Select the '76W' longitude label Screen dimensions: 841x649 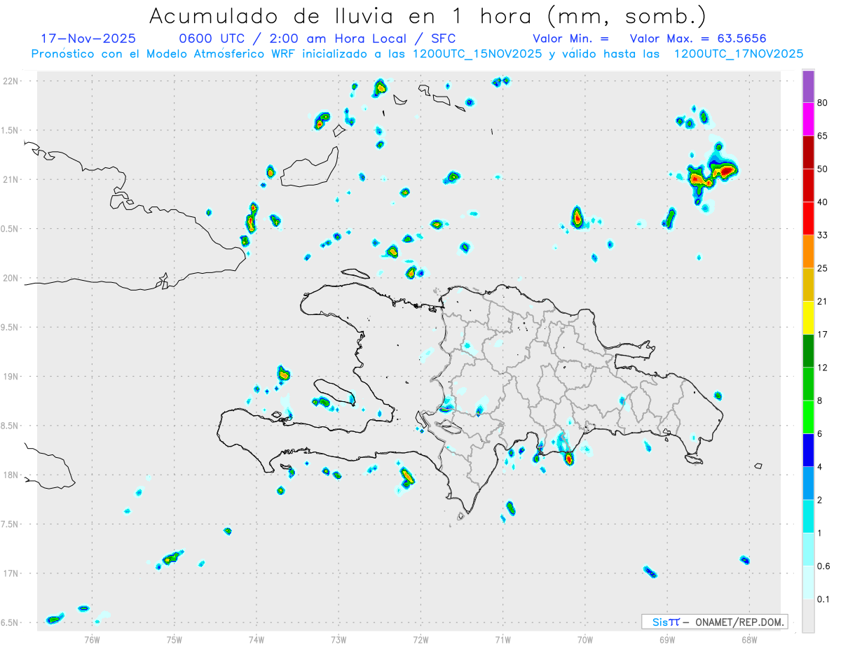(92, 638)
